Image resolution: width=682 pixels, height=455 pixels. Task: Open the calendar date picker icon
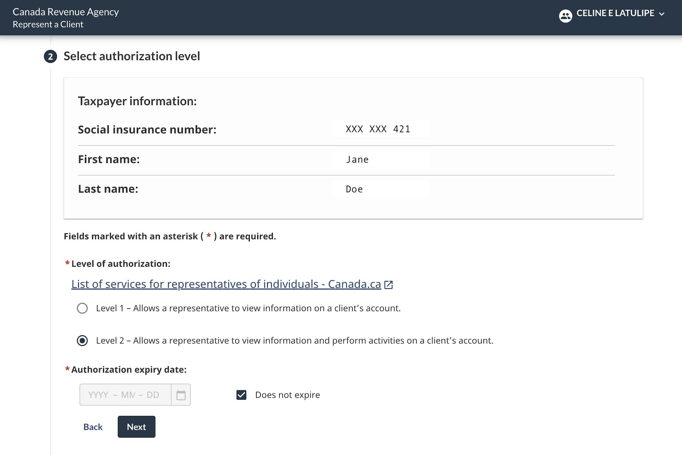[181, 395]
